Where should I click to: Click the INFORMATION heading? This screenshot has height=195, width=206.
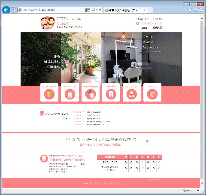pyautogui.click(x=57, y=114)
